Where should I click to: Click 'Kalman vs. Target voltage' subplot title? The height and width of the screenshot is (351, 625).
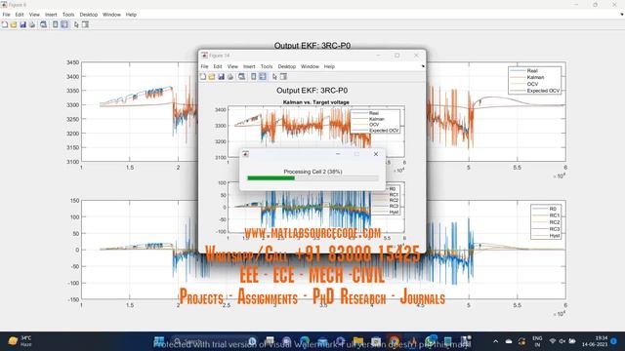pos(316,102)
